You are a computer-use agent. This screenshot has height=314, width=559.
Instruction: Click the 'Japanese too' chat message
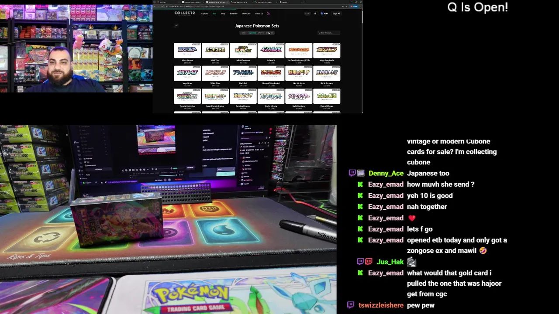point(428,174)
